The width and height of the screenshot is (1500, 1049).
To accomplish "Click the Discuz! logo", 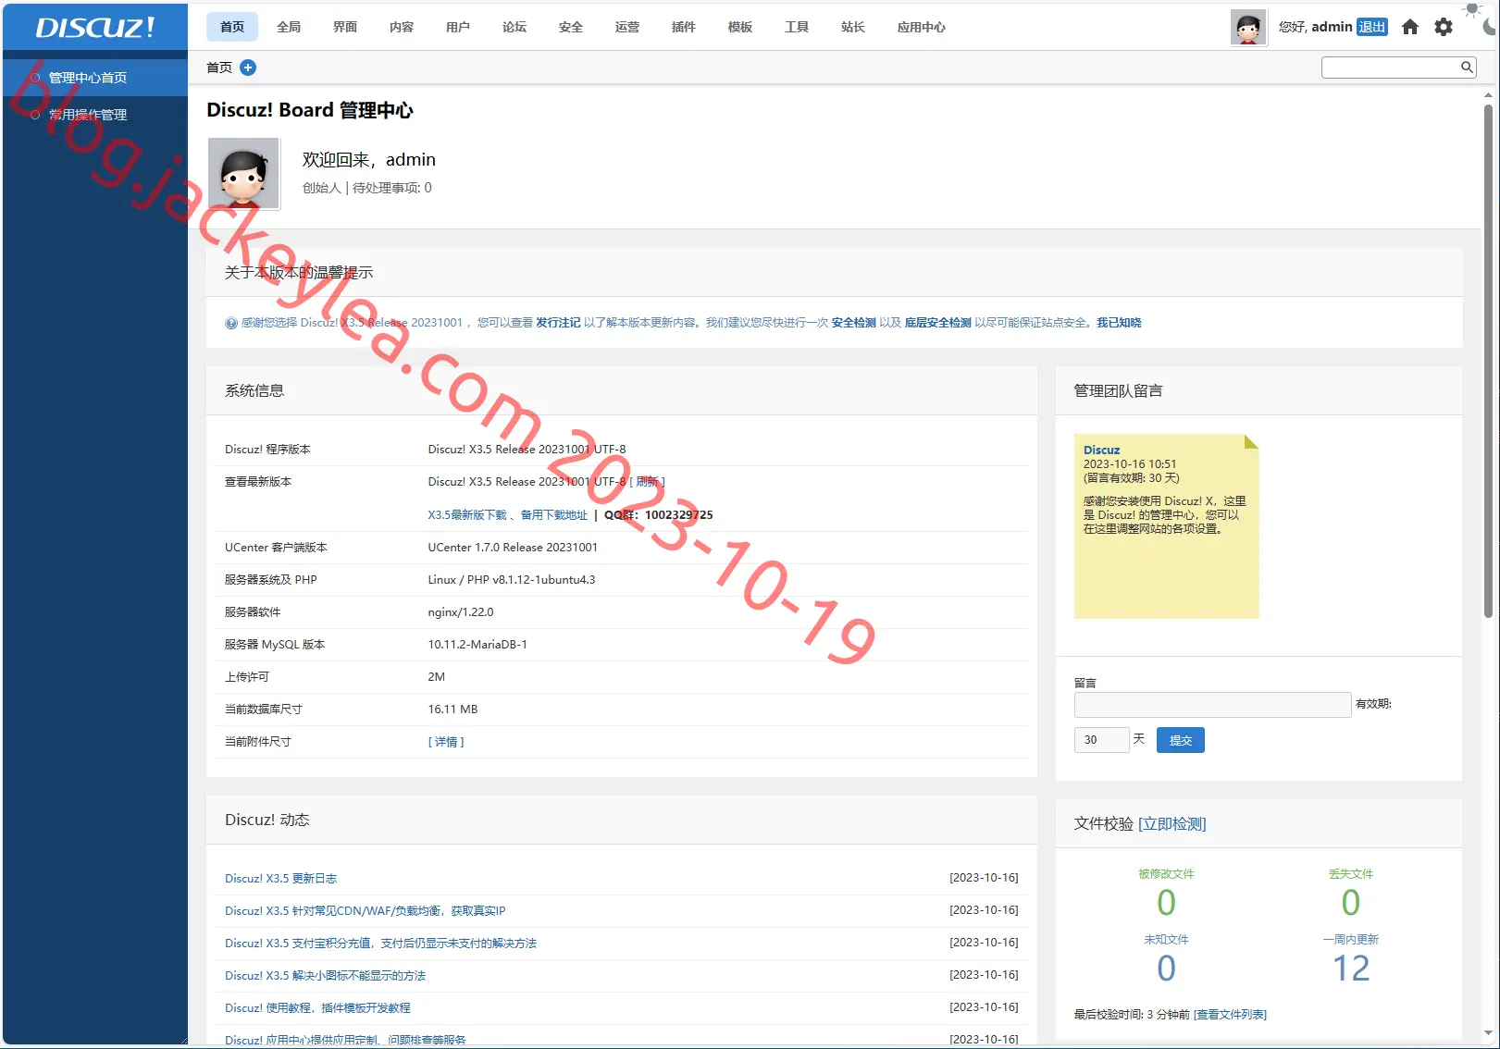I will point(95,27).
